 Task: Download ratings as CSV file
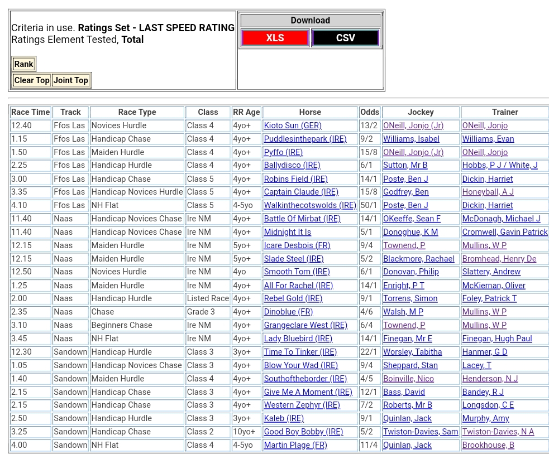(345, 38)
